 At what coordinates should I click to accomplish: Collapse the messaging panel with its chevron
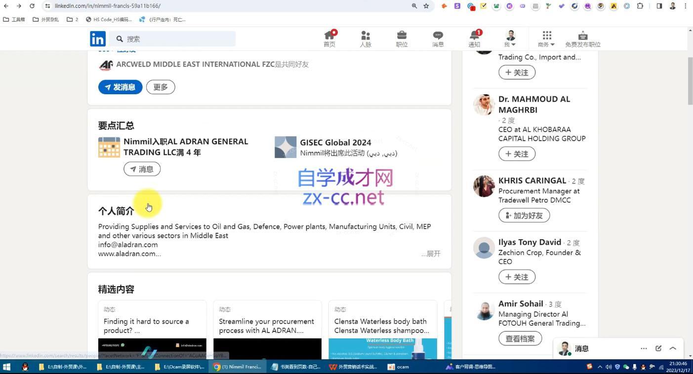pos(673,348)
